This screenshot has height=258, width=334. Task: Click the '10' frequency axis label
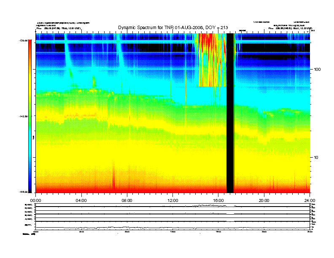coord(316,158)
